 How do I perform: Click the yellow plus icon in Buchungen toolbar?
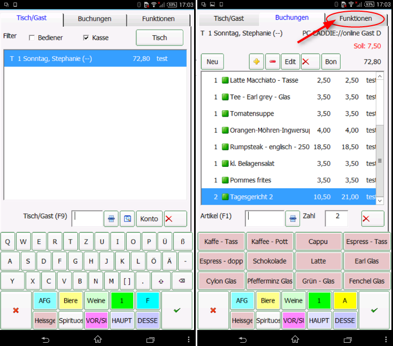tap(256, 61)
